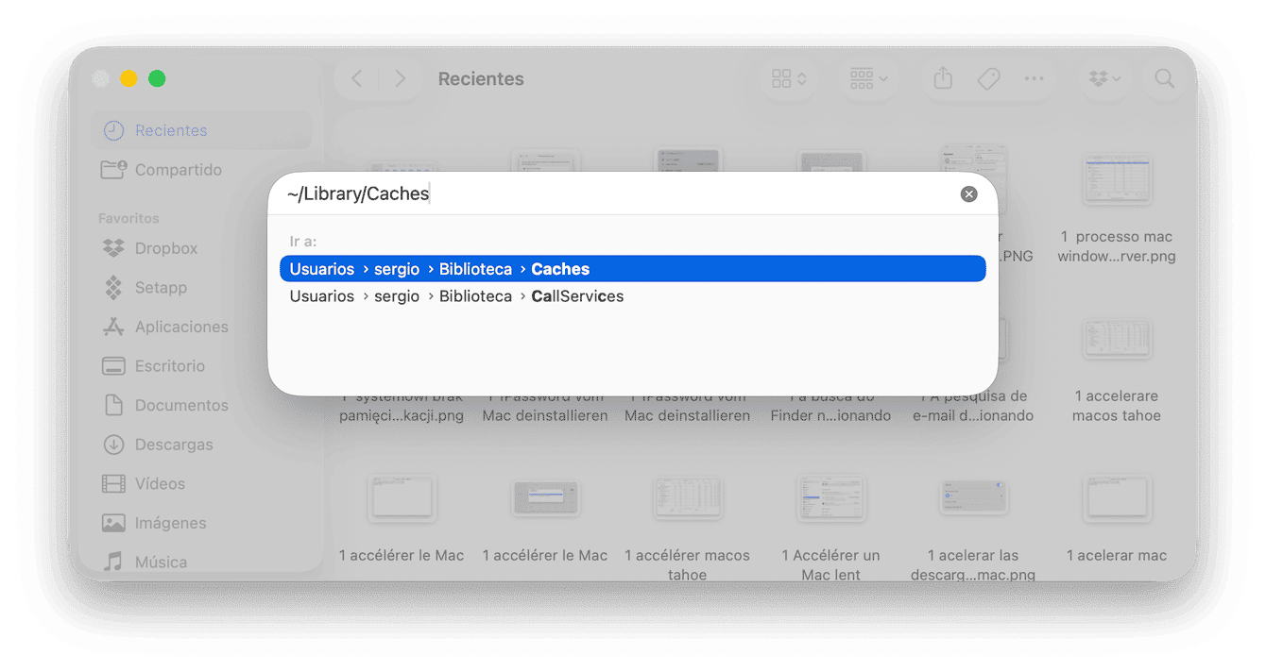Image resolution: width=1266 pixels, height=672 pixels.
Task: Select the '1 Accélérer un Mac lent' thumbnail
Action: click(x=830, y=498)
